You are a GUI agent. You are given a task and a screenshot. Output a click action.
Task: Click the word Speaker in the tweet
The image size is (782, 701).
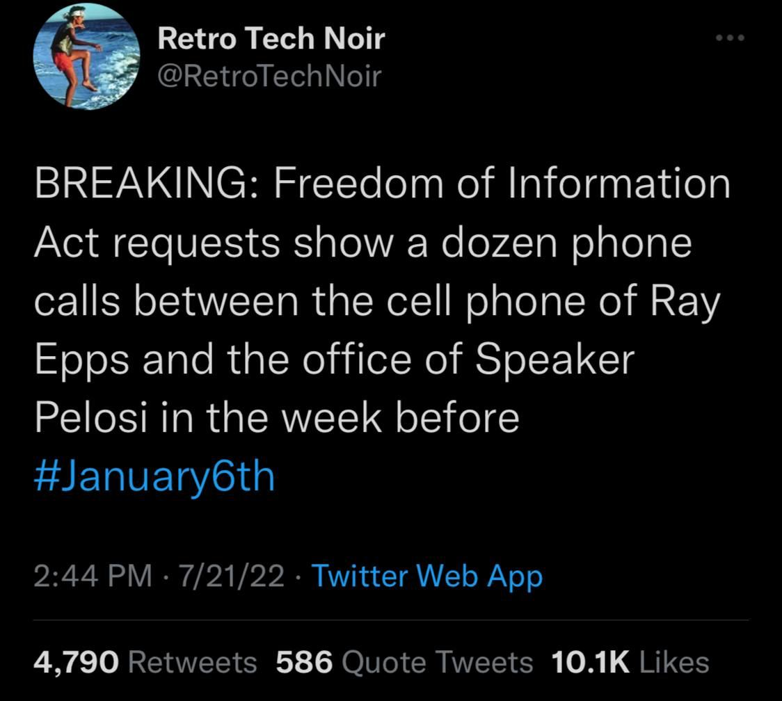click(554, 360)
